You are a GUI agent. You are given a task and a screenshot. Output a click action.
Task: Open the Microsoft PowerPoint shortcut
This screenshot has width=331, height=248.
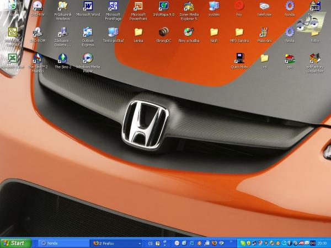138,7
